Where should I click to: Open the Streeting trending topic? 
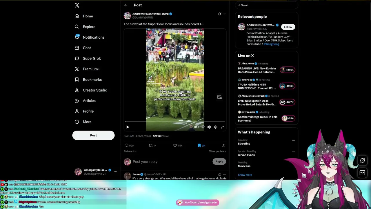coord(244,144)
